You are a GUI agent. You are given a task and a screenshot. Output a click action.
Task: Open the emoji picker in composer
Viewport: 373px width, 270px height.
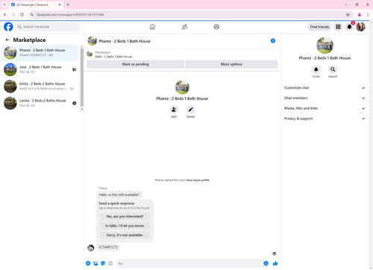[266, 263]
